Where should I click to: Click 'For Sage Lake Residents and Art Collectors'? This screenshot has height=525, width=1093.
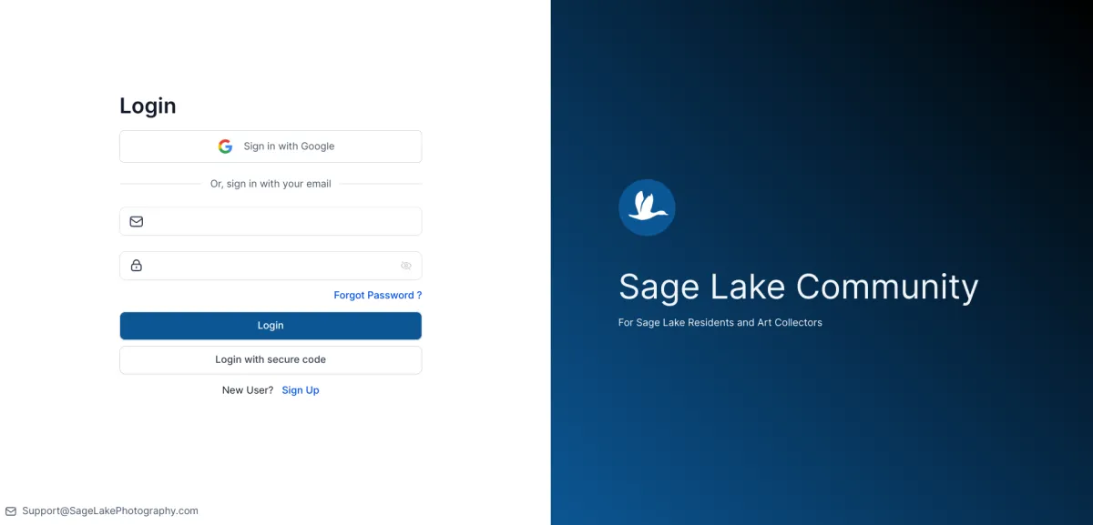(720, 322)
